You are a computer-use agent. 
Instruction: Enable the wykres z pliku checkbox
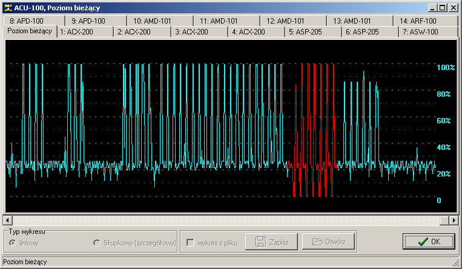click(x=190, y=243)
